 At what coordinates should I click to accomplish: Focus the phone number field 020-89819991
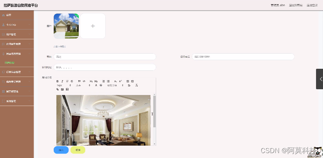point(243,57)
